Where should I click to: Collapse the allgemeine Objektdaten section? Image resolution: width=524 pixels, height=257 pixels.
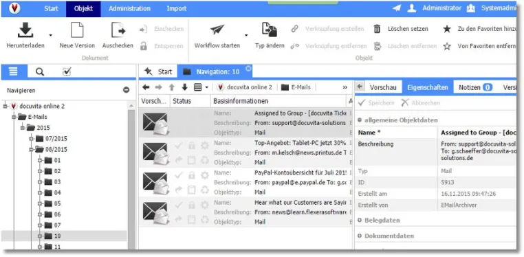point(360,120)
